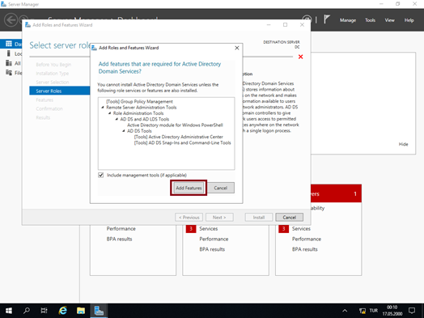Select Active Directory module for Windows PowerShell
The image size is (424, 318).
[x=175, y=125]
